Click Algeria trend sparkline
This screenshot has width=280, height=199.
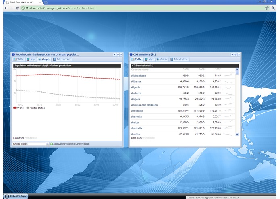coord(228,87)
